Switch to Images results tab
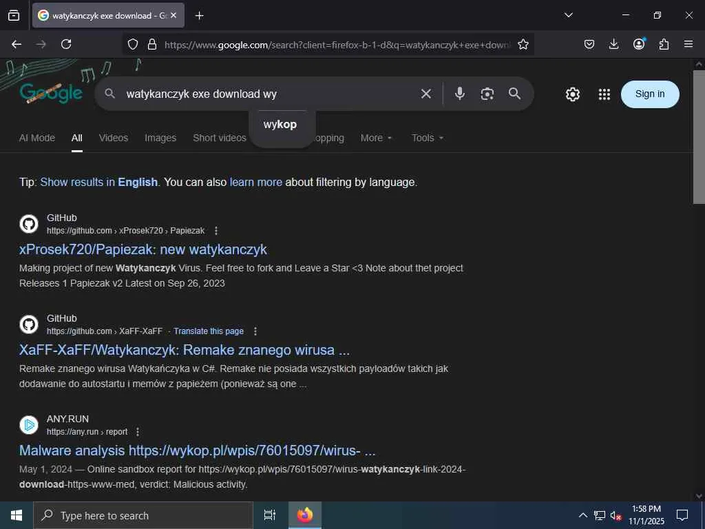Viewport: 705px width, 529px height. [x=160, y=138]
